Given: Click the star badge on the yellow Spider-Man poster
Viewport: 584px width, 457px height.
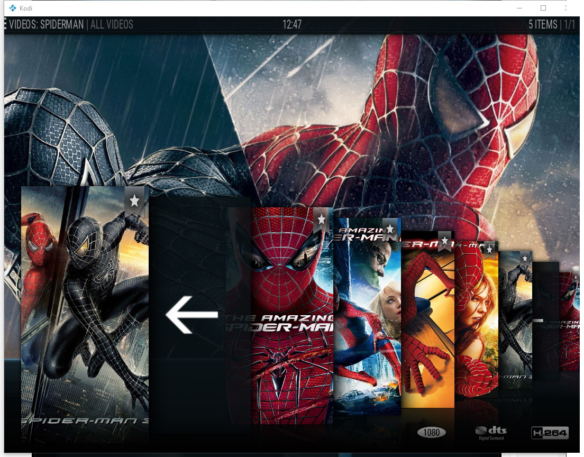Looking at the screenshot, I should (445, 241).
